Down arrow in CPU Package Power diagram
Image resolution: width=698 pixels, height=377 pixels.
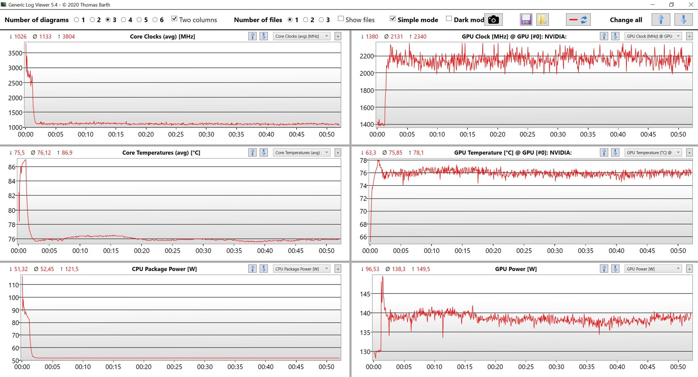(x=264, y=269)
